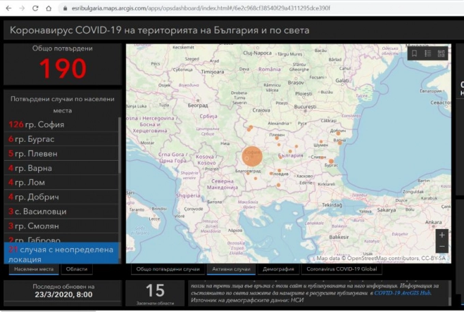The width and height of the screenshot is (464, 312).
Task: Open the Coronavirus COVID-19 Global tab
Action: pos(341,269)
